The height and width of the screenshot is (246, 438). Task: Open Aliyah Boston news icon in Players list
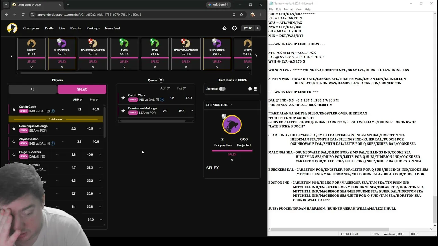pos(48,143)
